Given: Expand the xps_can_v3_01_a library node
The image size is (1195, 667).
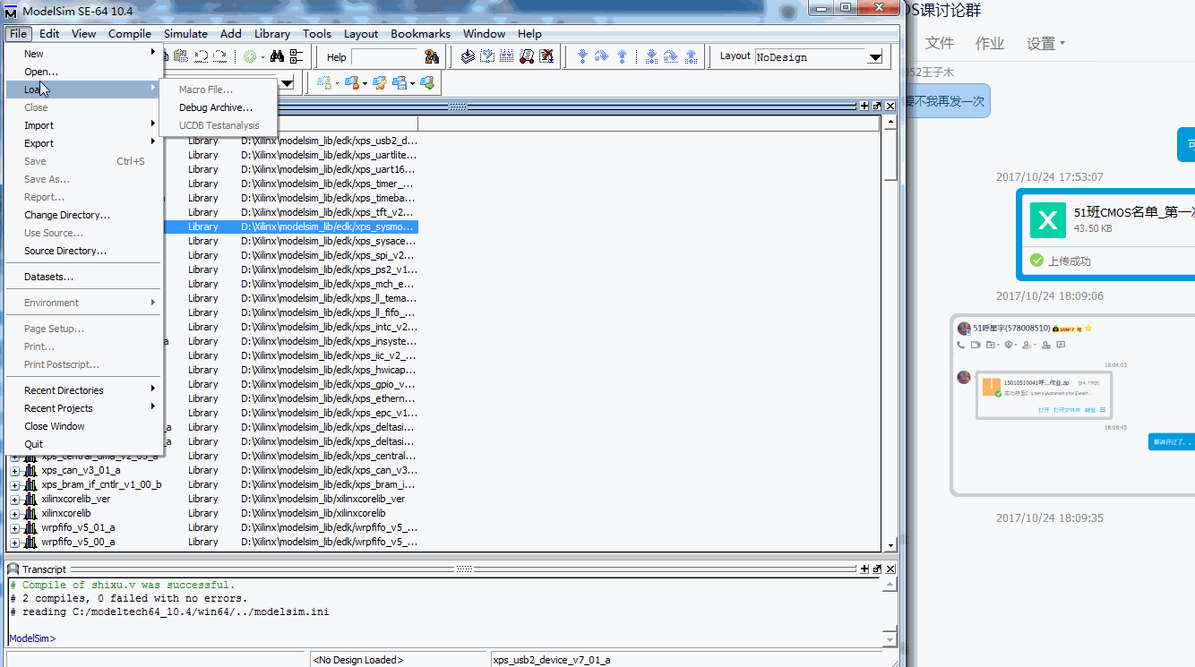Looking at the screenshot, I should tap(13, 469).
